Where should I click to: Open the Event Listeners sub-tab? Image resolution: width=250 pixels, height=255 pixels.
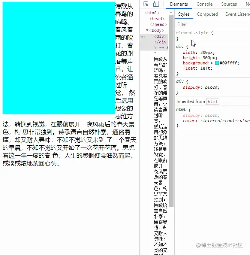tap(238, 14)
